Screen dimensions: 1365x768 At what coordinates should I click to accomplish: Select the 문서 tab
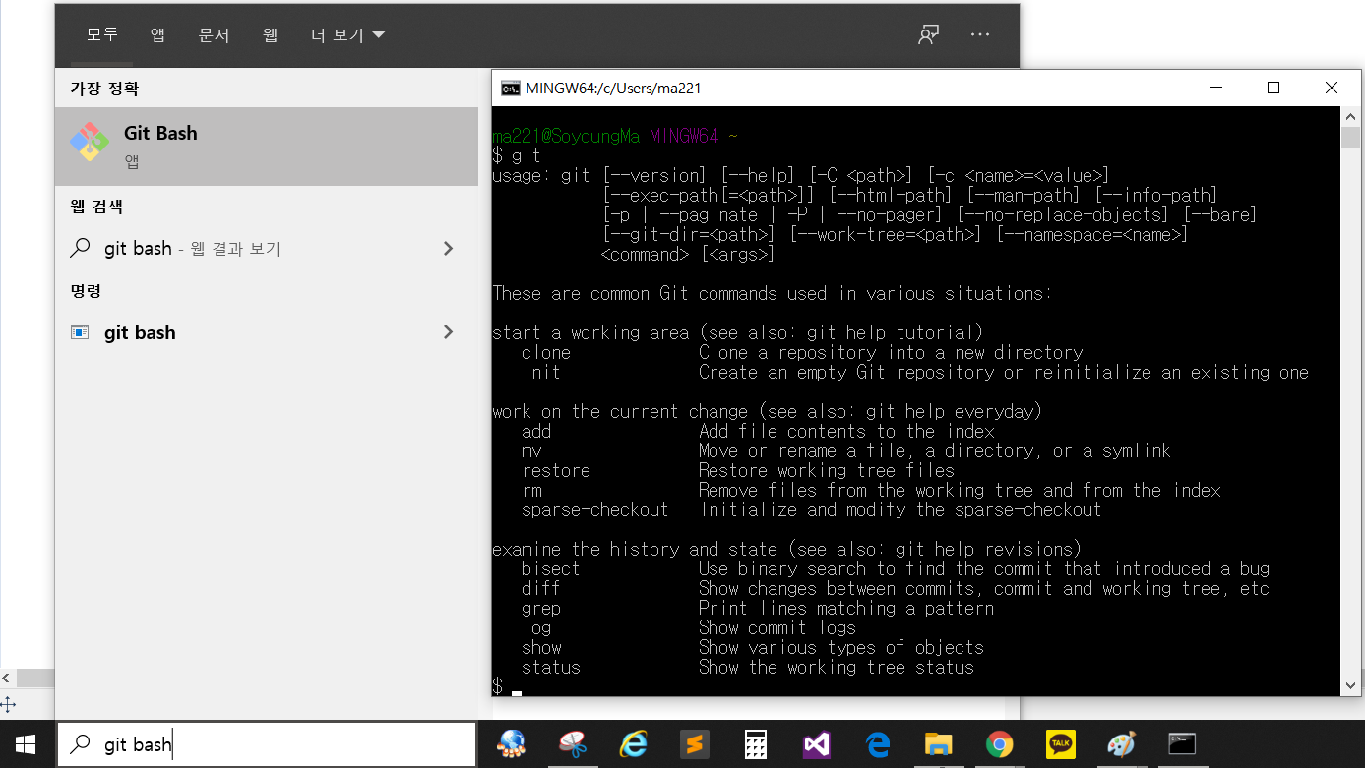(214, 34)
